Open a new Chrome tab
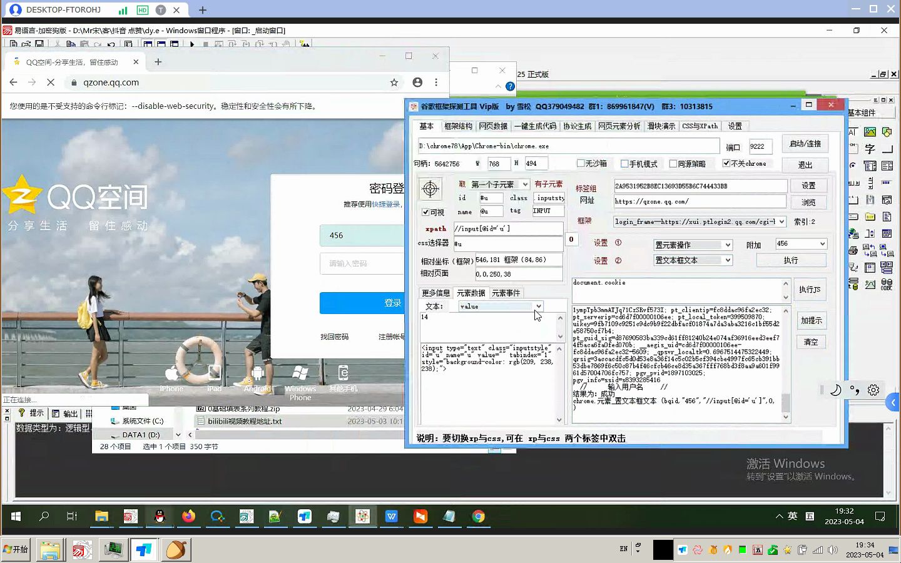The width and height of the screenshot is (901, 563). pos(158,62)
